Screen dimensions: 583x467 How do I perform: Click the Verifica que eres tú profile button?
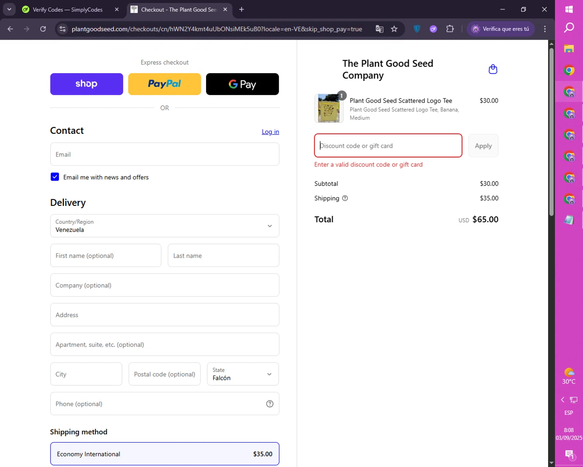point(501,29)
